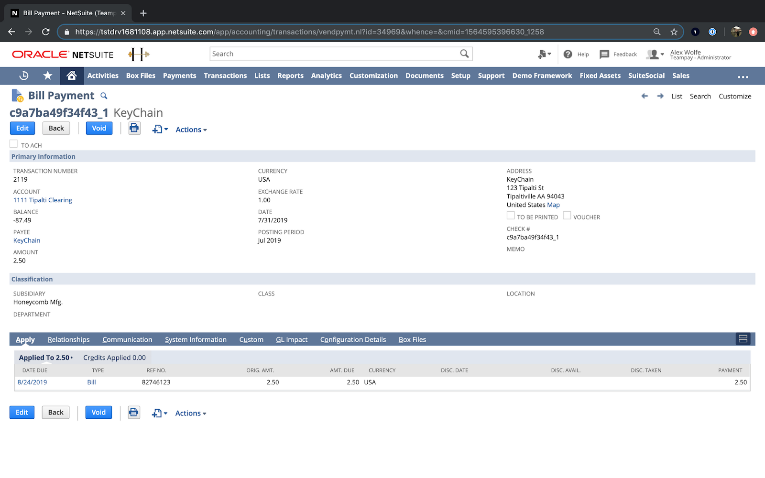Open the Recent Records clock icon
Viewport: 765px width, 478px height.
tap(24, 76)
